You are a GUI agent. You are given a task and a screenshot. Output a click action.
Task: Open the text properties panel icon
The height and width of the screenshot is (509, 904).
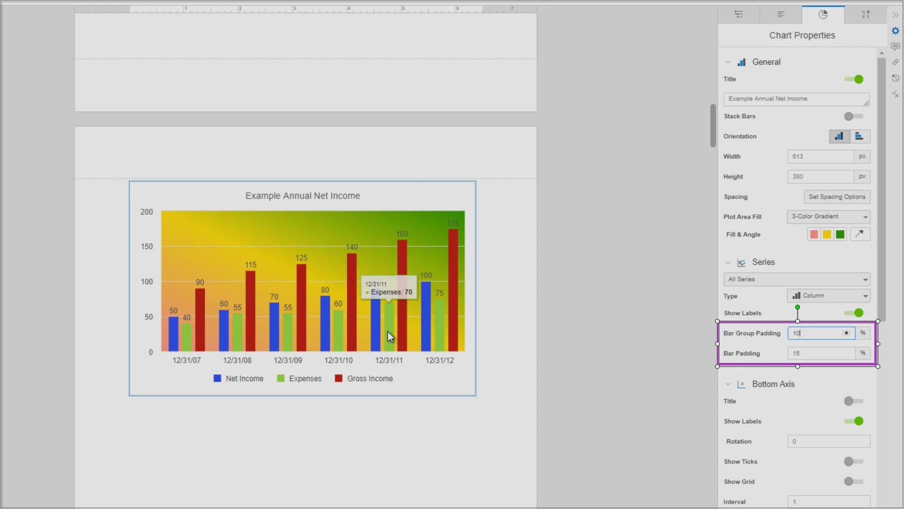[x=781, y=14]
